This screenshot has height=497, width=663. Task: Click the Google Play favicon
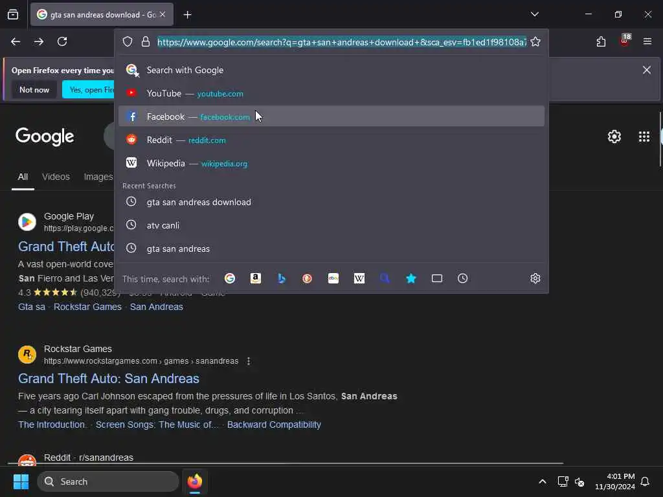tap(27, 222)
